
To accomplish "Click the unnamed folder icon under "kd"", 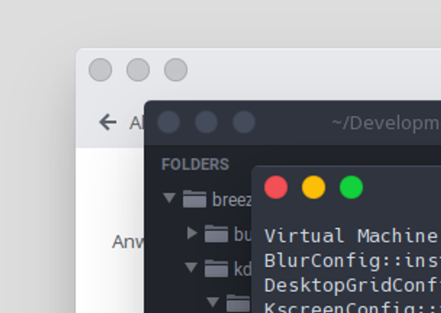I will click(x=238, y=303).
